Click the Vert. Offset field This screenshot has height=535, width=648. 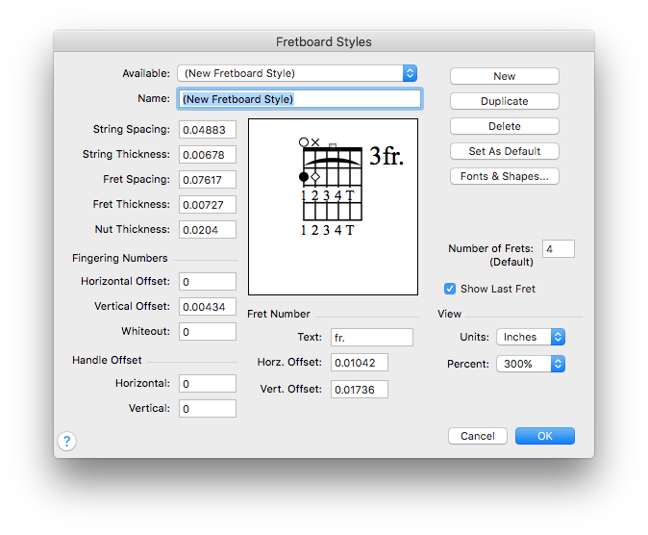[x=360, y=390]
